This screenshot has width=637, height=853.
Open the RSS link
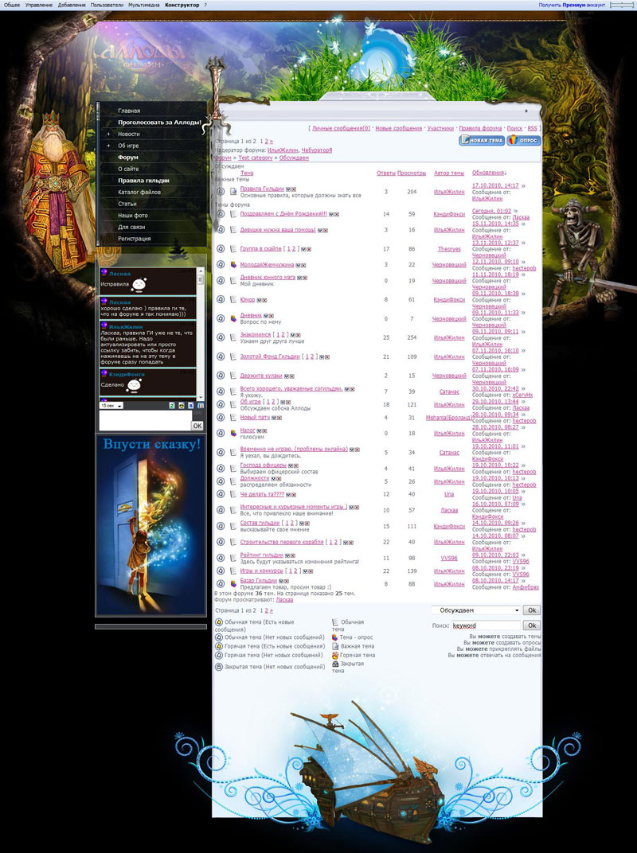pos(532,128)
